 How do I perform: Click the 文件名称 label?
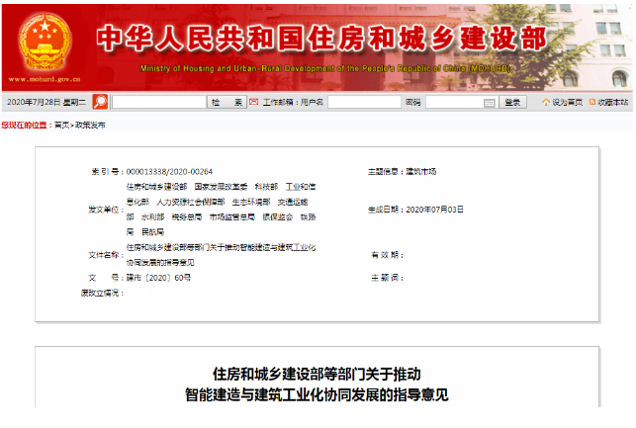106,255
